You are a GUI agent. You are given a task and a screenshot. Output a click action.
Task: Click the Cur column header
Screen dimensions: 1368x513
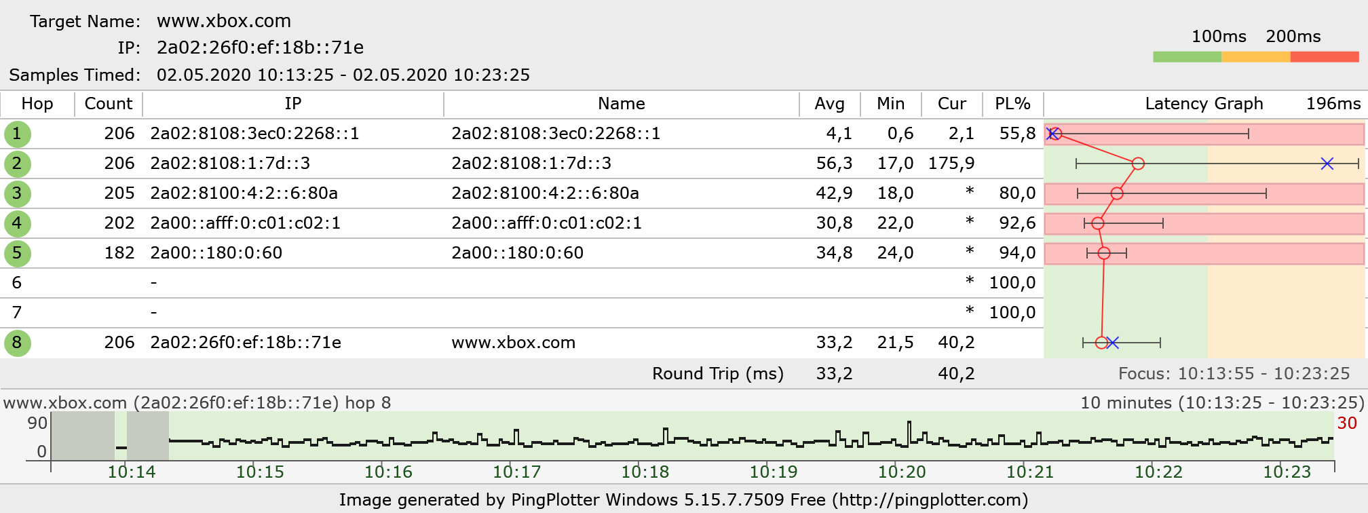(952, 104)
